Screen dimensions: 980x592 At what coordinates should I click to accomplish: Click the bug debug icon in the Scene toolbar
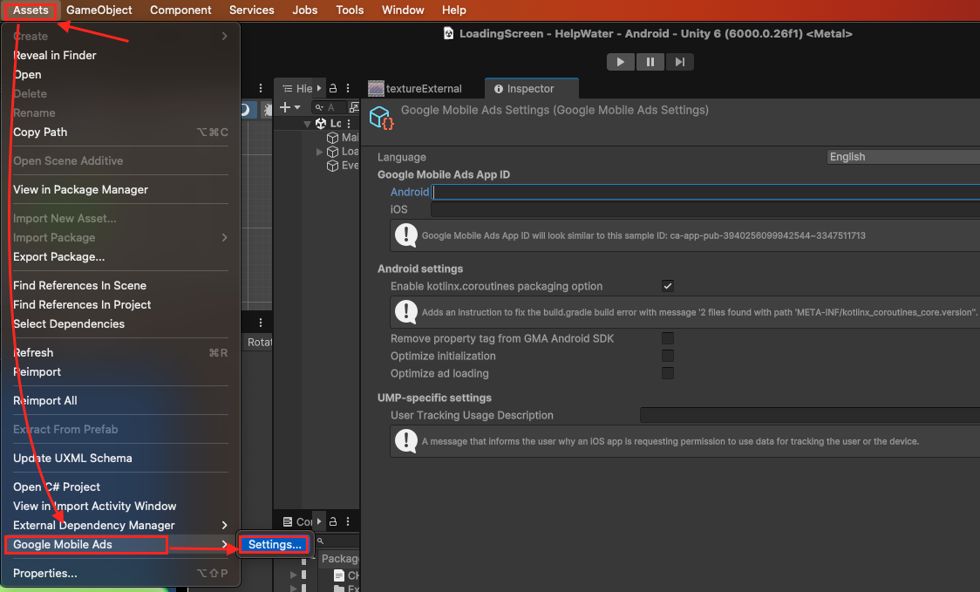click(268, 109)
